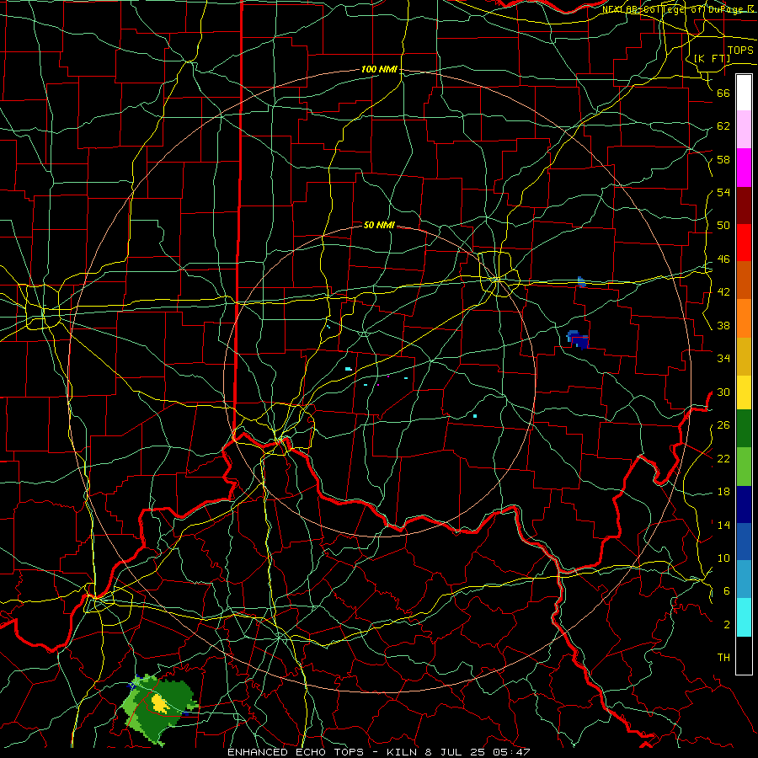
Task: Click the large dark blue echo east of the radar
Action: point(578,339)
